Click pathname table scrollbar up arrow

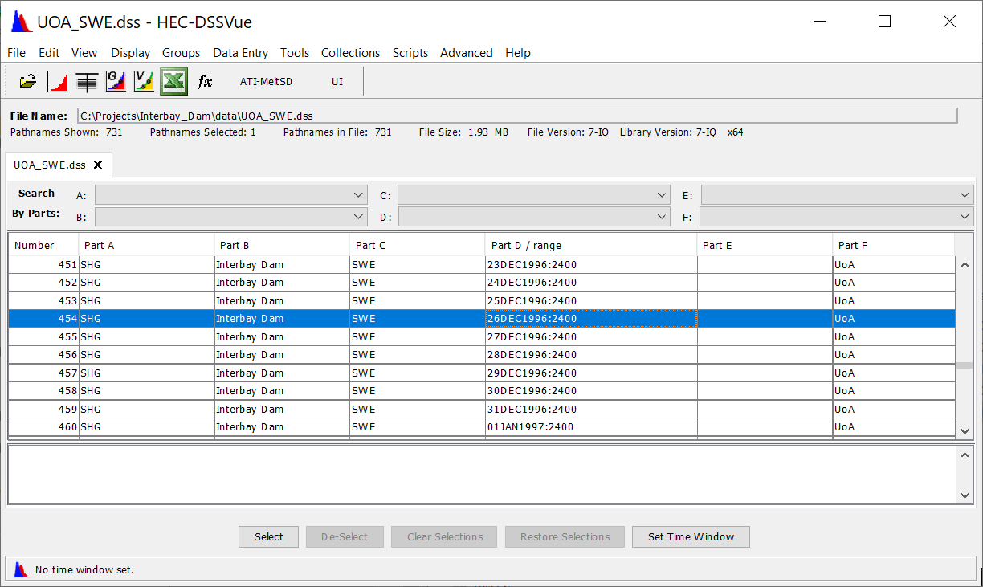coord(965,265)
